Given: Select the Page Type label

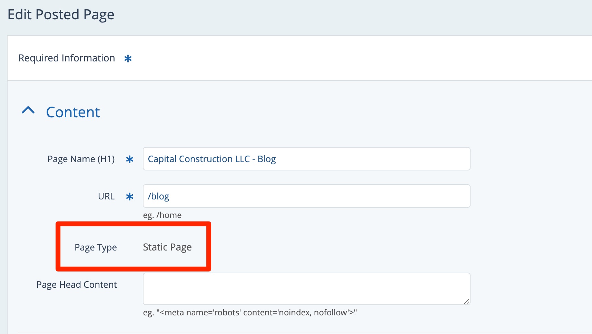Looking at the screenshot, I should (96, 247).
